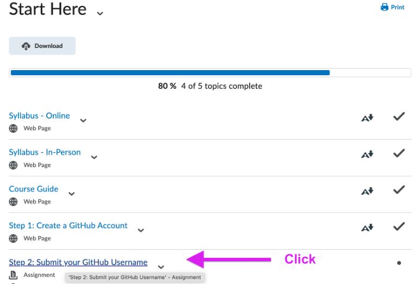Click Syllabus - In-Person accessibility format icon

[368, 155]
